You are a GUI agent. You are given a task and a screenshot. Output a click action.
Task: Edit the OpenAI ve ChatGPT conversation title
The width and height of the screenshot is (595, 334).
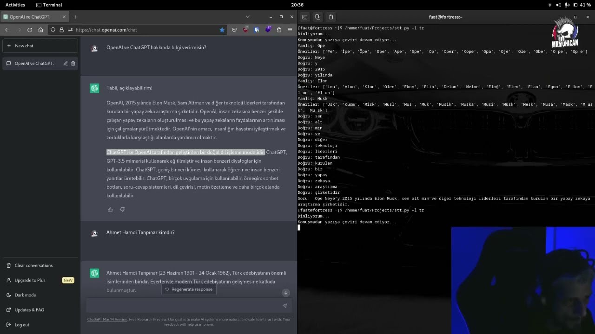click(x=66, y=64)
